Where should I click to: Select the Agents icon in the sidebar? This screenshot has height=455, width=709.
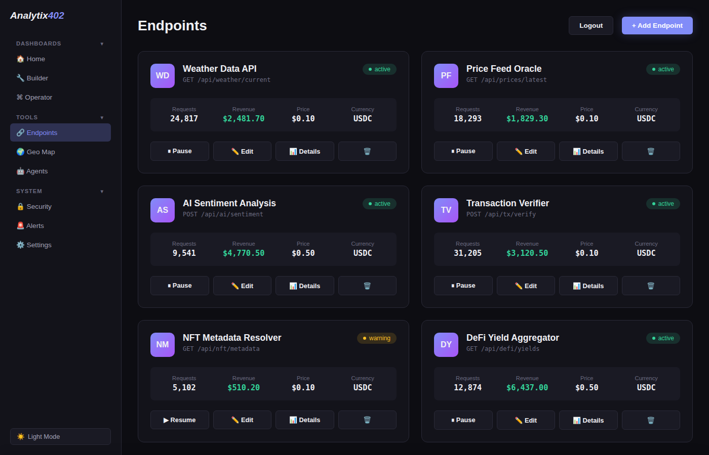pyautogui.click(x=20, y=171)
